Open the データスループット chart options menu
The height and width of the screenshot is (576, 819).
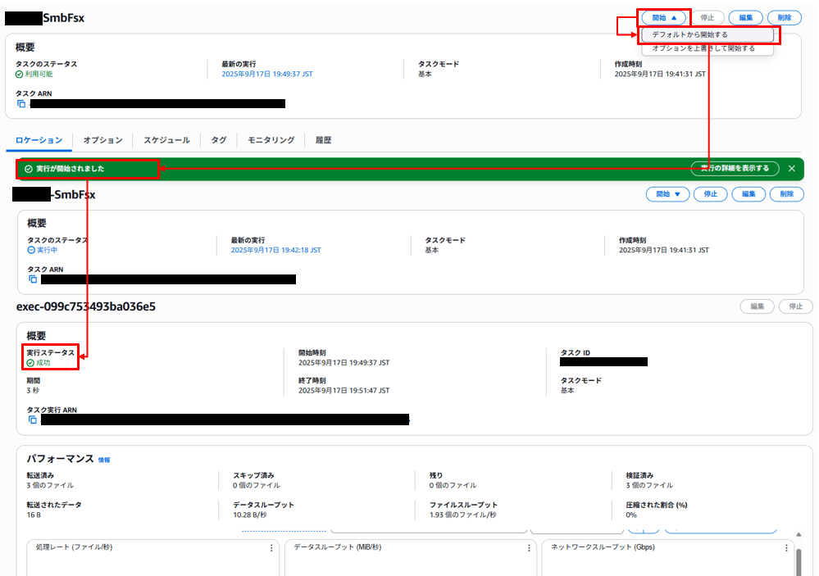point(528,548)
